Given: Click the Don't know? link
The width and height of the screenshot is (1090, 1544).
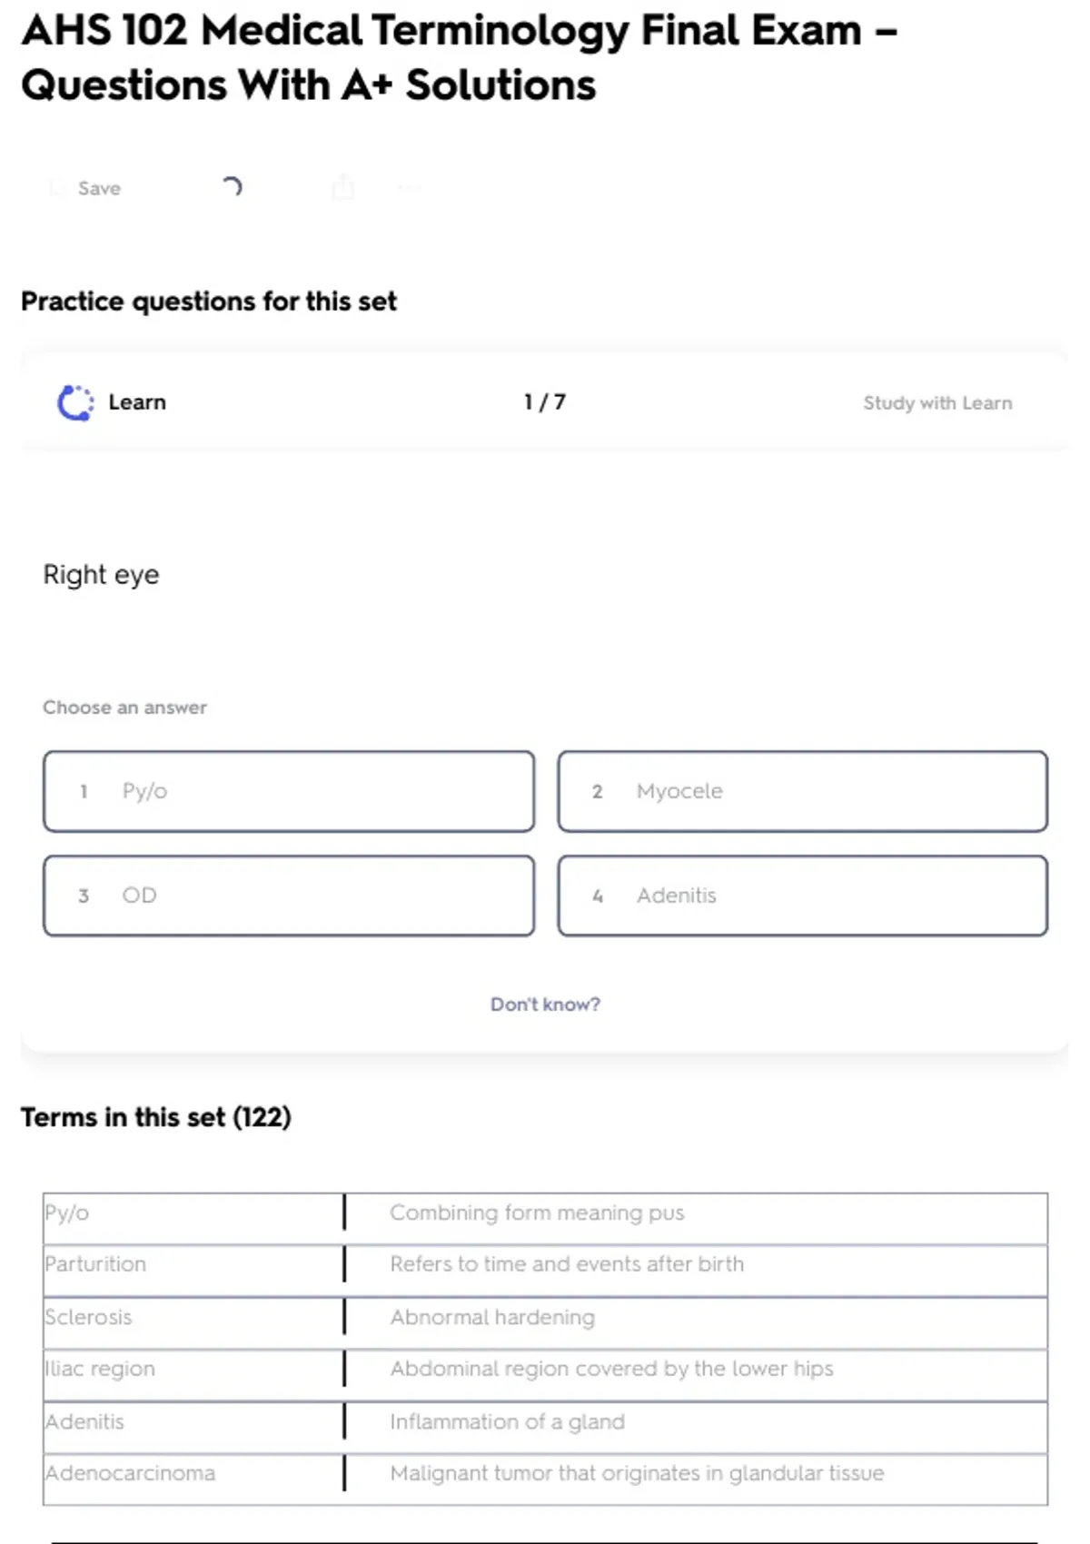Looking at the screenshot, I should [x=545, y=1005].
